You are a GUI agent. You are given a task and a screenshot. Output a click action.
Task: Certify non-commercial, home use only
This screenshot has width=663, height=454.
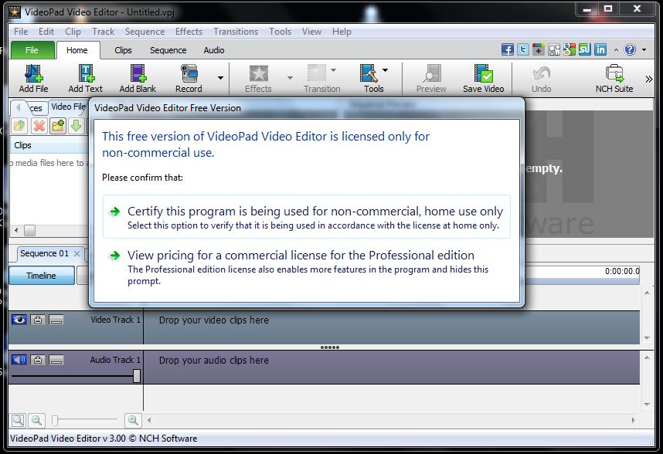point(307,217)
